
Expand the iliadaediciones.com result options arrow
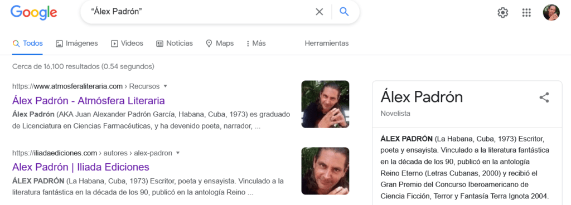coord(178,153)
